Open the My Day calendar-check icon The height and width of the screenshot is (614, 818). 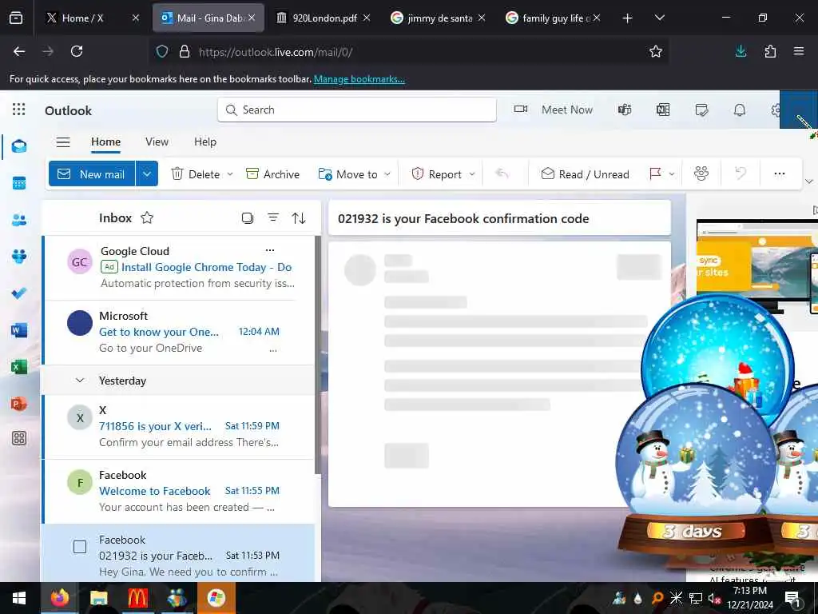tap(701, 110)
